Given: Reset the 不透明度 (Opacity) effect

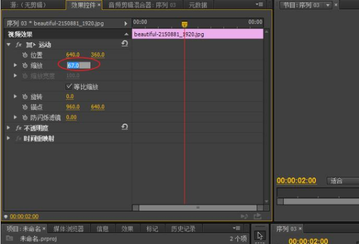Looking at the screenshot, I should pos(125,127).
